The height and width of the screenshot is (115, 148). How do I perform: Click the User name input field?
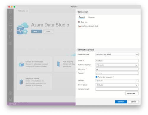click(117, 69)
